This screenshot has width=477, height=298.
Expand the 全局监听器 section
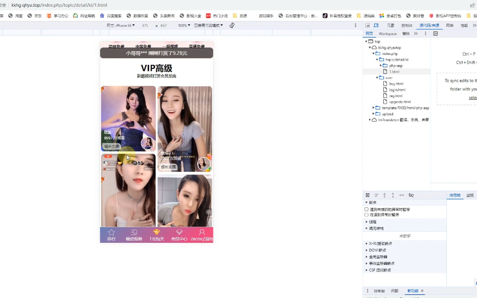click(366, 257)
